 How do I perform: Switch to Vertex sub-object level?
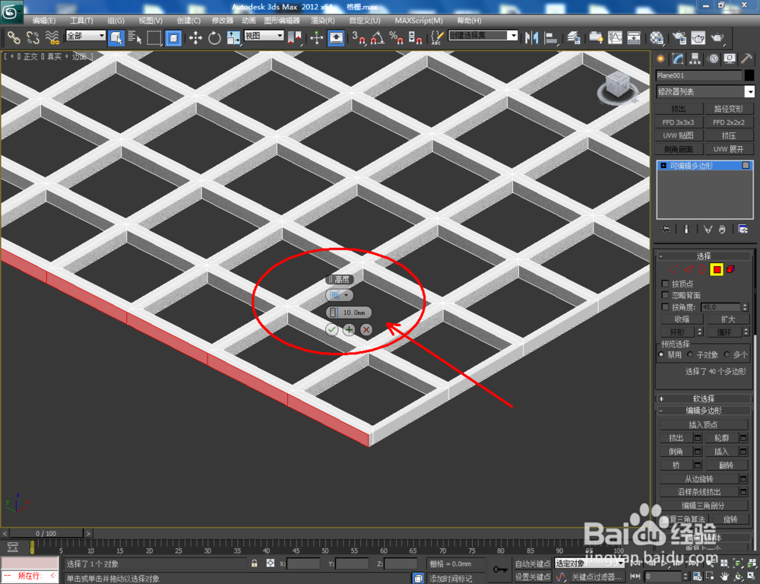[x=673, y=270]
